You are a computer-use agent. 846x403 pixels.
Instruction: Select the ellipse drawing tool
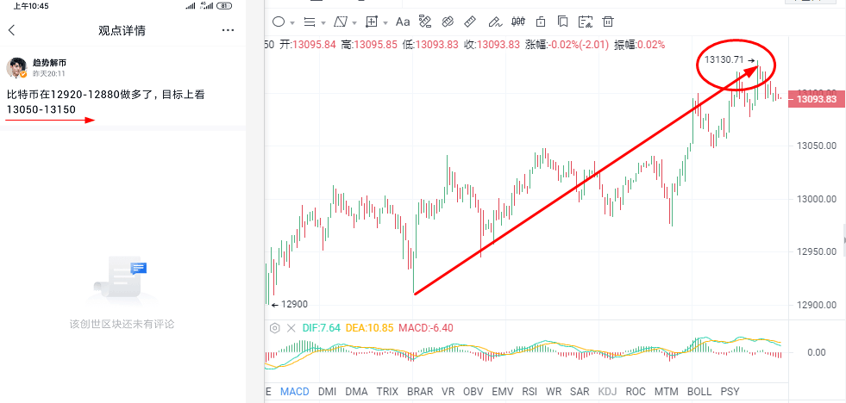[279, 22]
